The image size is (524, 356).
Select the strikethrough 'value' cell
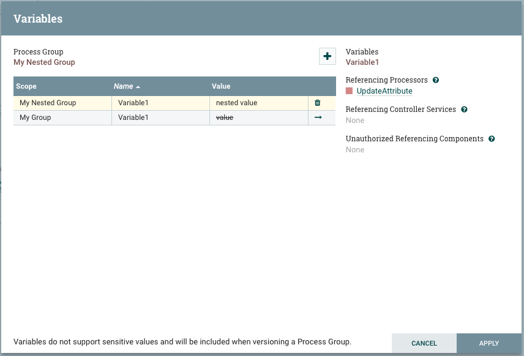coord(259,117)
